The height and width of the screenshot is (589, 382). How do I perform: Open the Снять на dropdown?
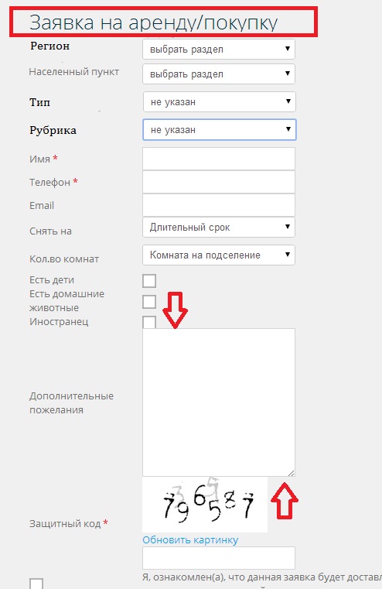[219, 228]
